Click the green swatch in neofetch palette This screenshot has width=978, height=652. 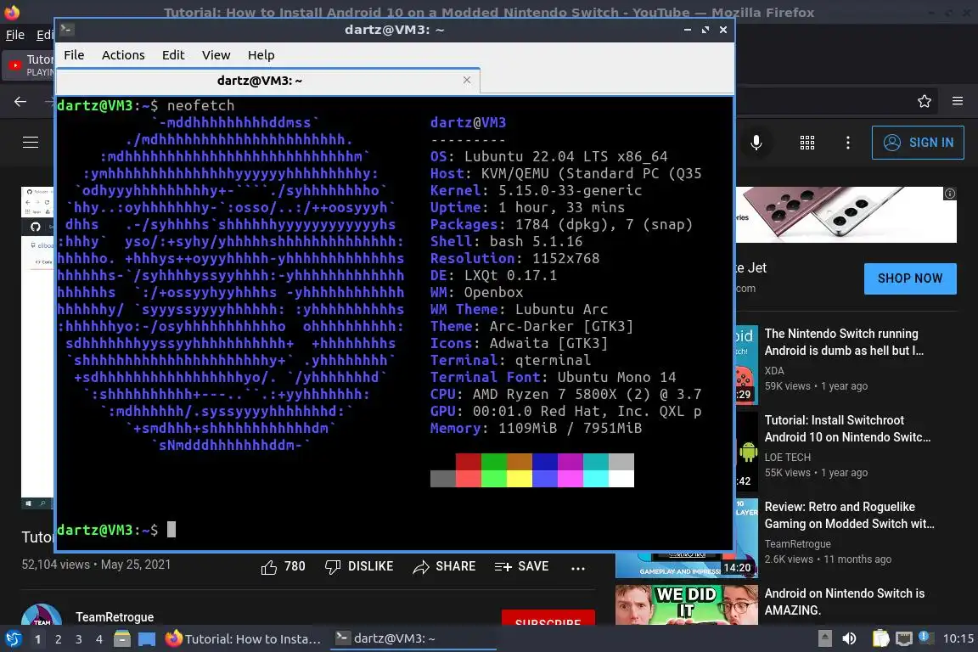[x=493, y=462]
